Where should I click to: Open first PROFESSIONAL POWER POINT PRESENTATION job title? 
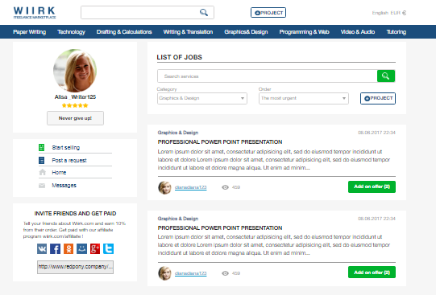pos(220,142)
